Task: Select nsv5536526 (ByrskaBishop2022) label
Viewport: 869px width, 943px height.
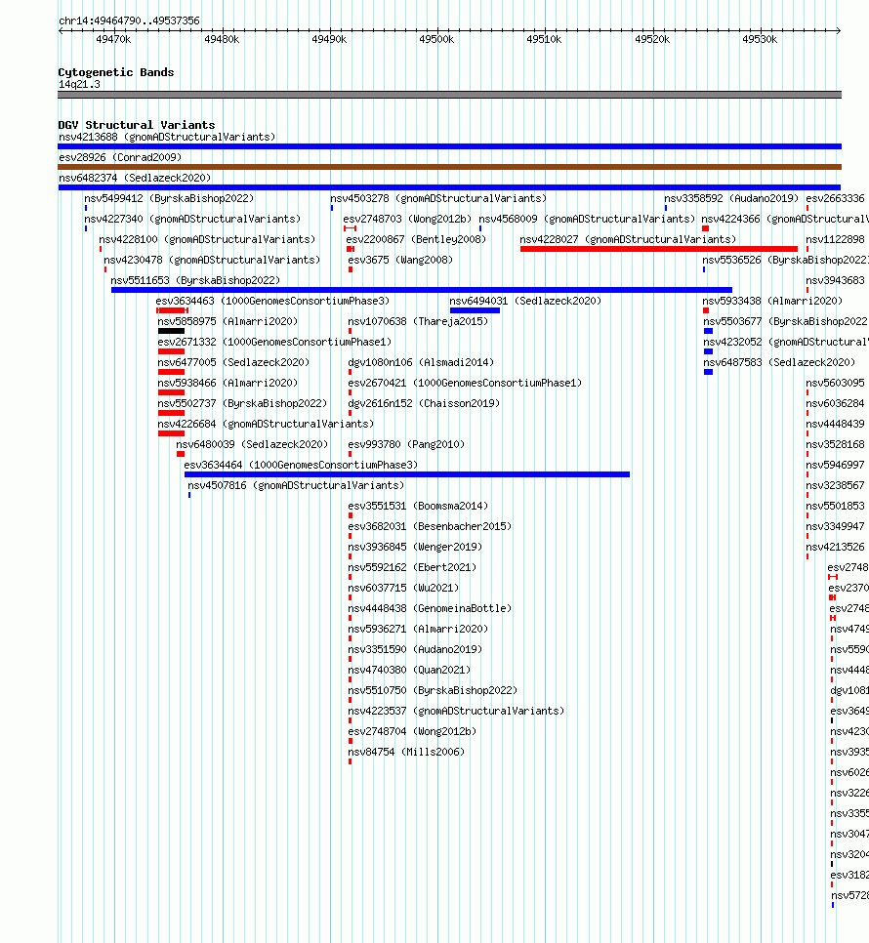Action: pyautogui.click(x=785, y=260)
